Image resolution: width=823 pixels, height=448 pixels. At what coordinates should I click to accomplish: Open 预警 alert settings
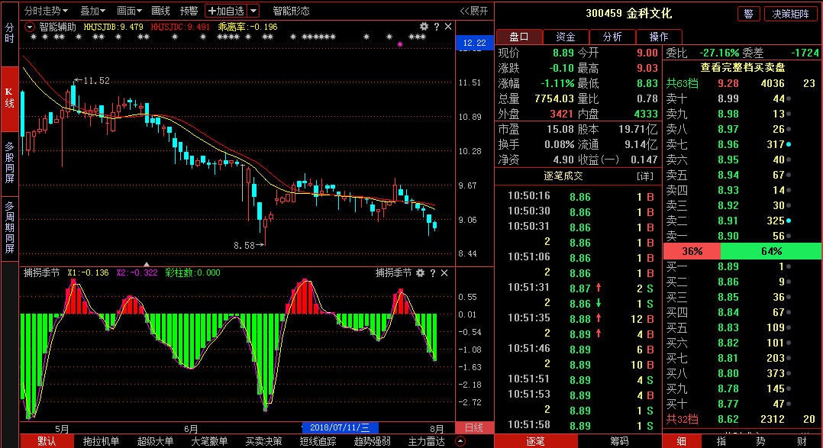pyautogui.click(x=189, y=11)
